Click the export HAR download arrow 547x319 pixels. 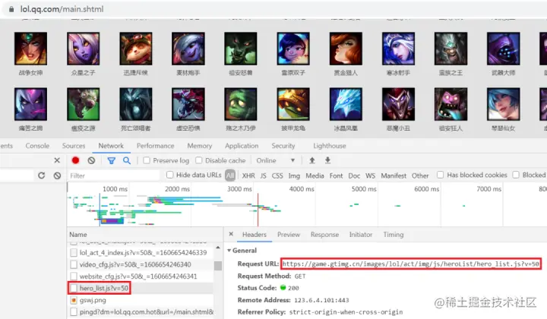tap(327, 160)
